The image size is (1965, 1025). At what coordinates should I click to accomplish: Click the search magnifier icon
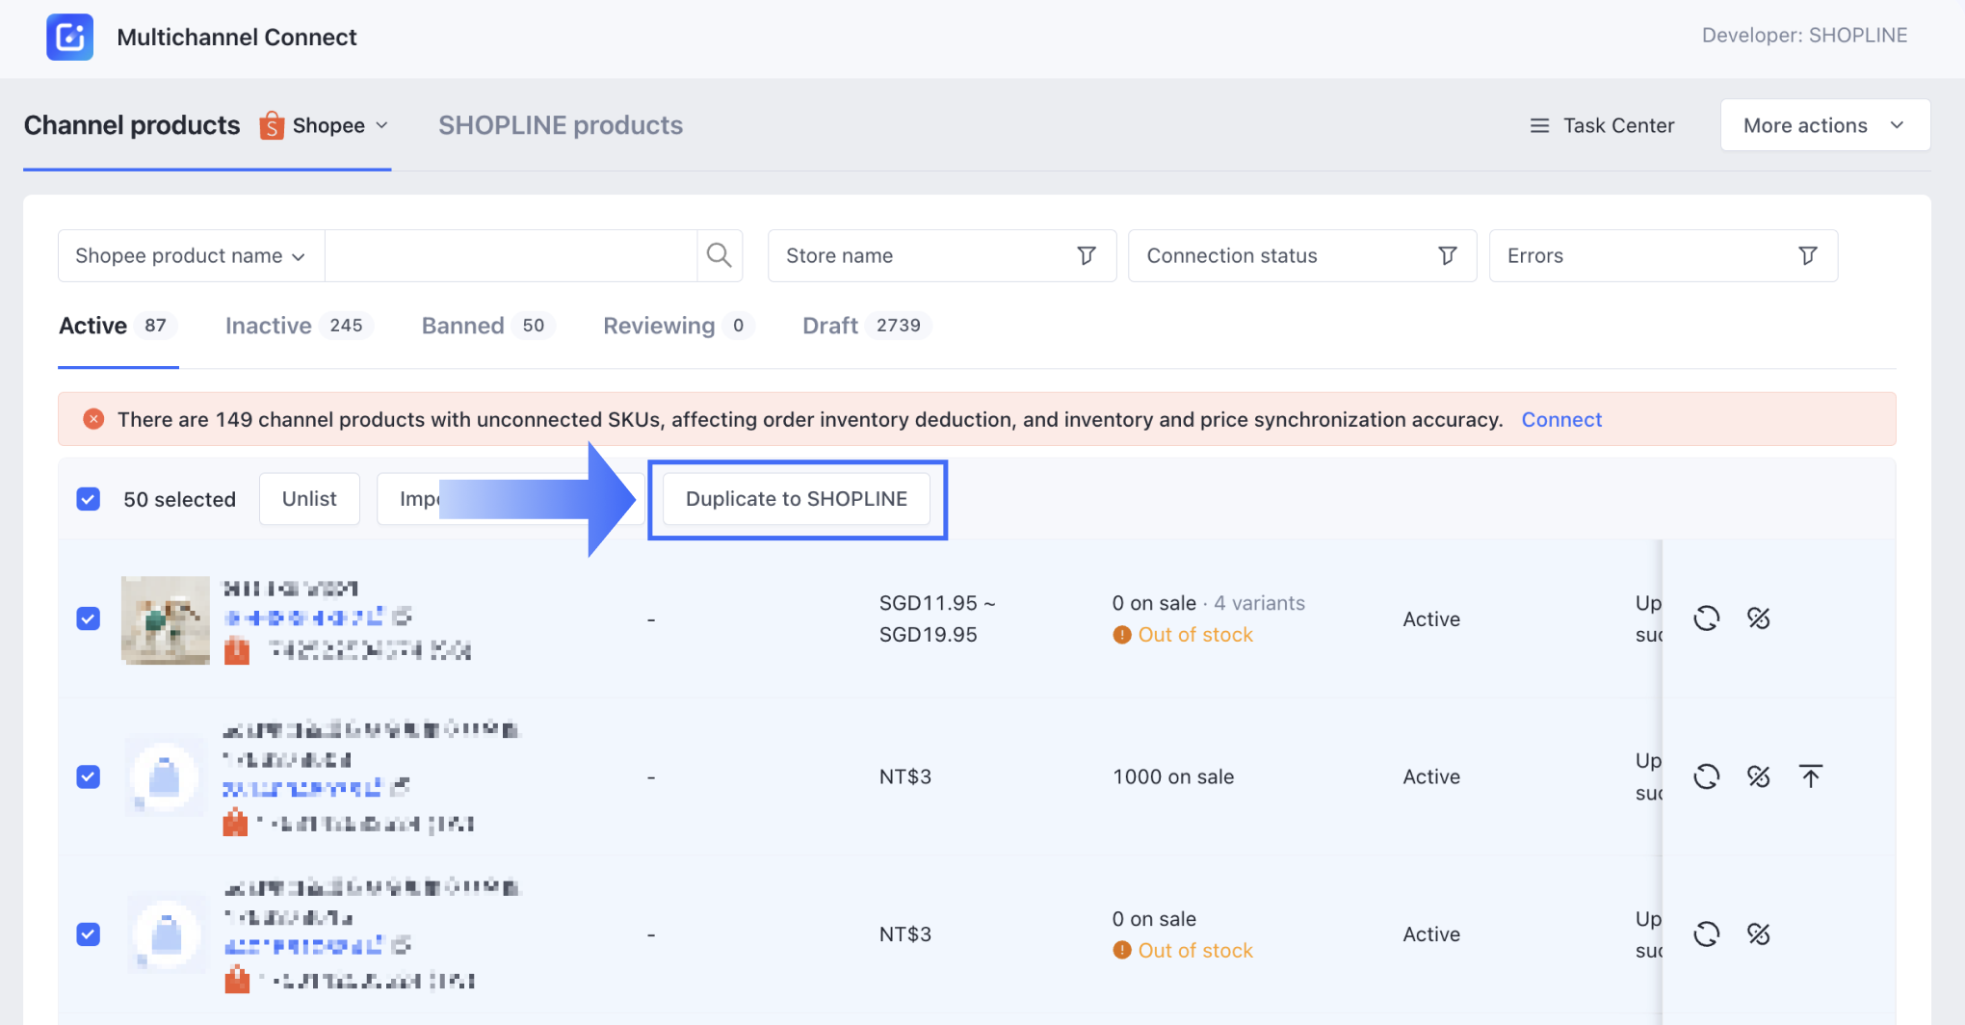[719, 255]
